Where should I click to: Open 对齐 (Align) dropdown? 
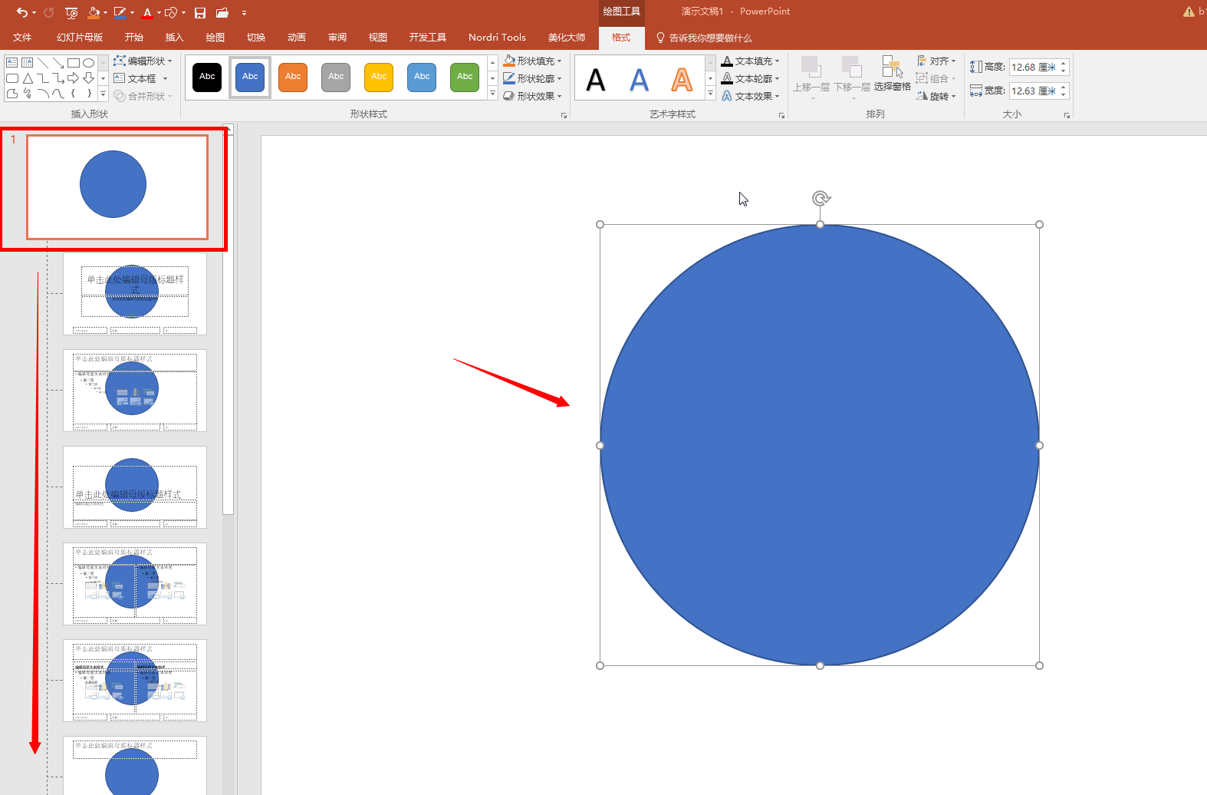[936, 61]
